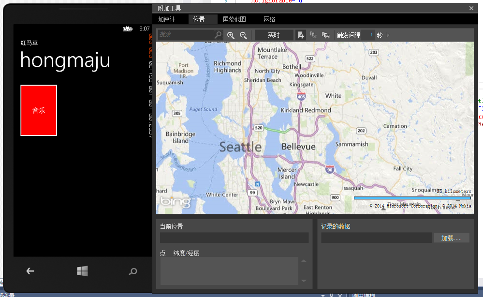Click the Puget Sound label on map
483x297 pixels.
[x=203, y=109]
